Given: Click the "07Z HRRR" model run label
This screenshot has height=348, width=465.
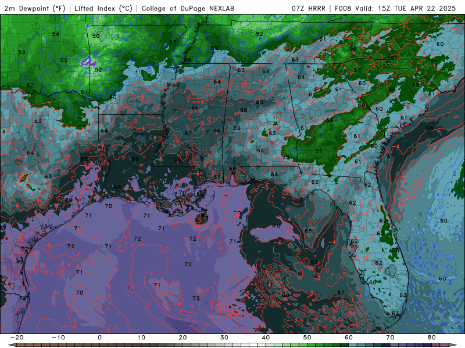Looking at the screenshot, I should tap(309, 8).
